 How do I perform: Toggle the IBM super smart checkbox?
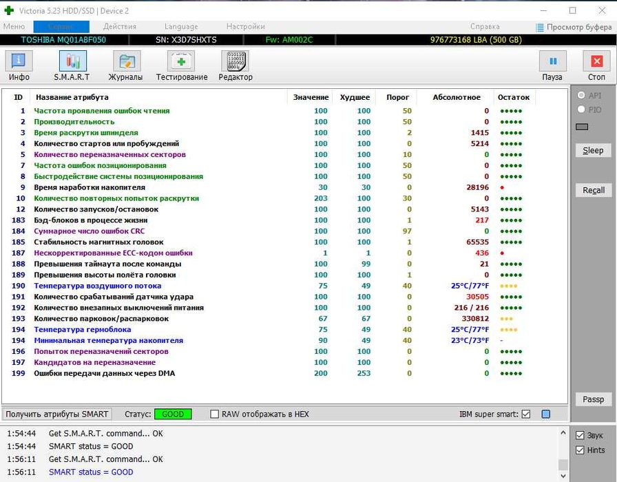point(526,415)
